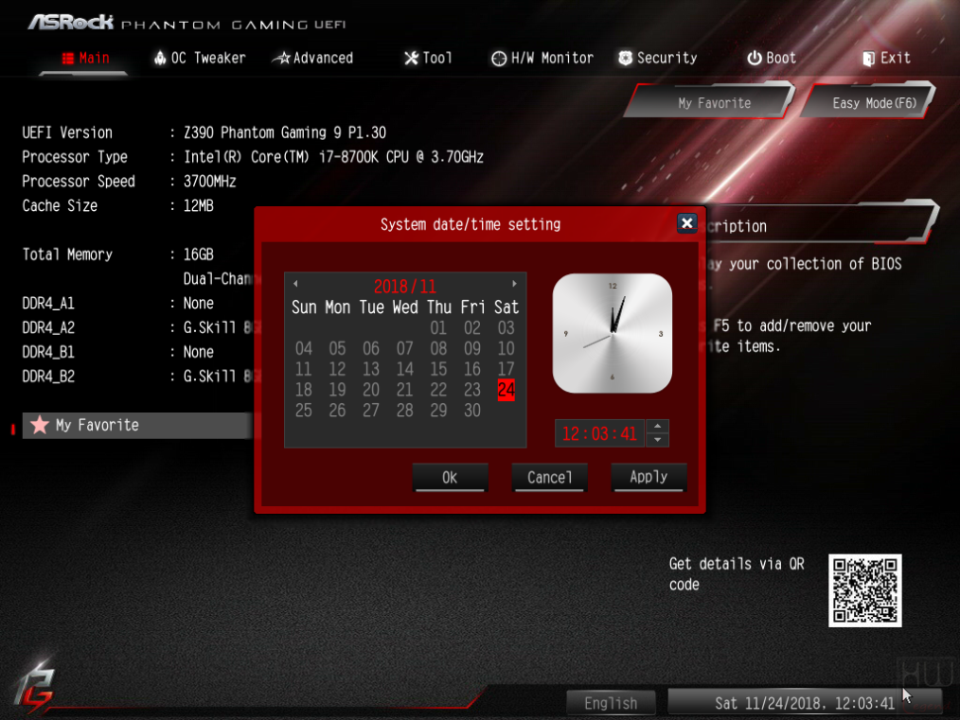Screen dimensions: 960x720
Task: Click the 12:03:41 time field
Action: pos(599,433)
